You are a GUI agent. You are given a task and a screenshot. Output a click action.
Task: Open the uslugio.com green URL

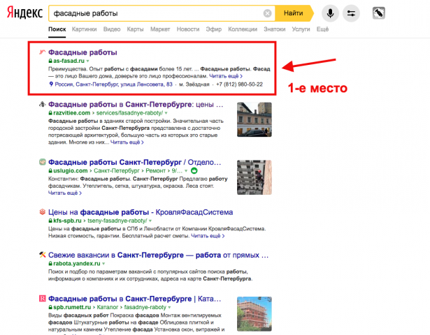[x=70, y=170]
